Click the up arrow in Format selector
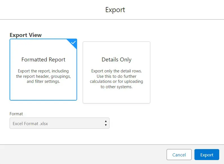 106,122
